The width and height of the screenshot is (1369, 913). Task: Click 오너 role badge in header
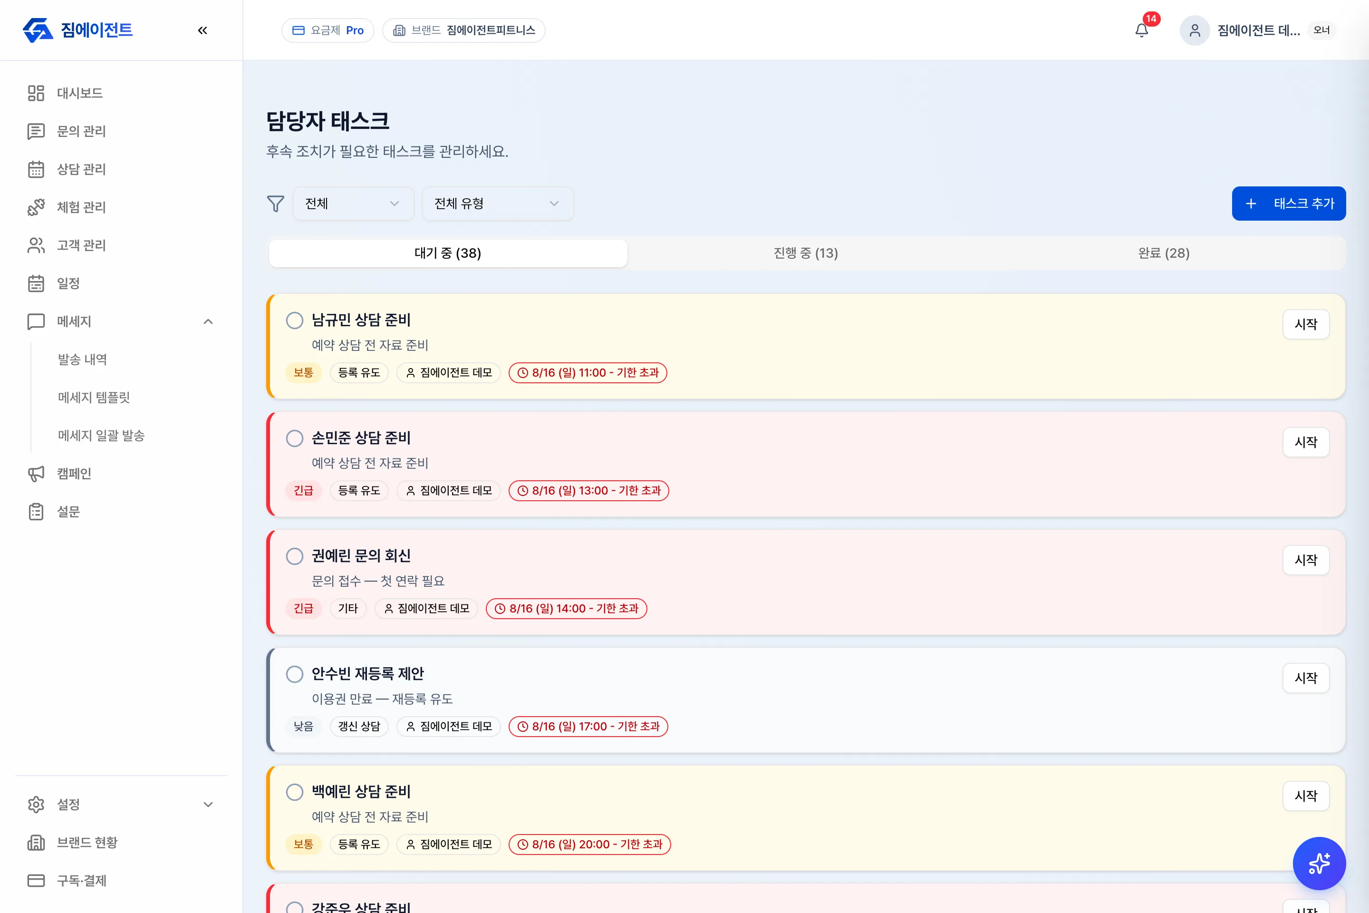[1321, 30]
